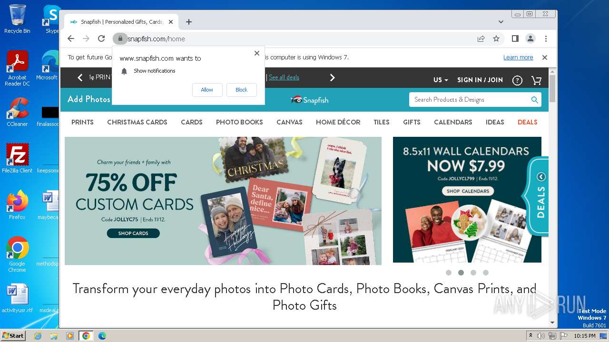Show previous promo with left chevron

coord(80,77)
